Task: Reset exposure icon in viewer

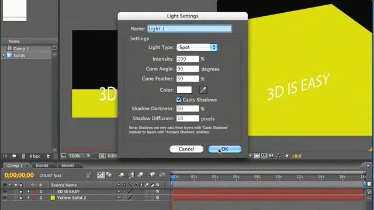Action: point(287,156)
